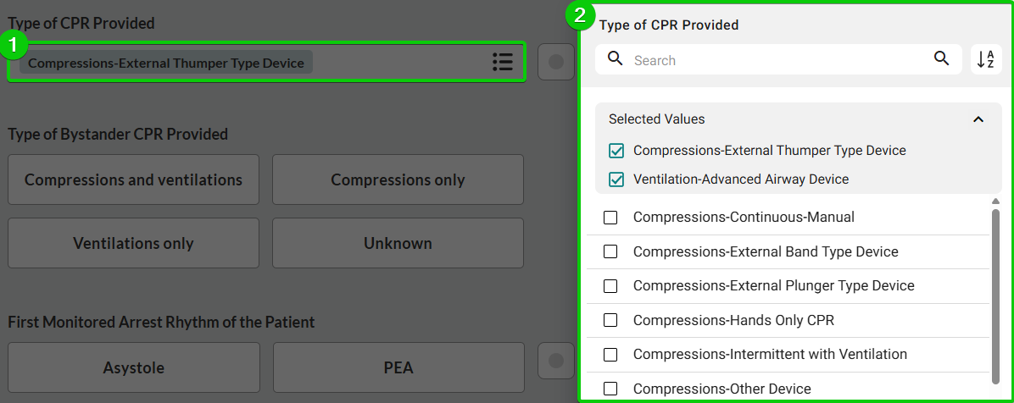This screenshot has width=1014, height=403.
Task: Uncheck Ventilation-Advanced Airway Device
Action: pyautogui.click(x=616, y=179)
